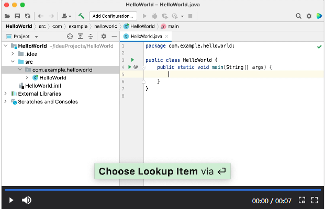Screen dimensions: 325x209
Task: Open file using the toolbar folder icon
Action: [x=7, y=16]
